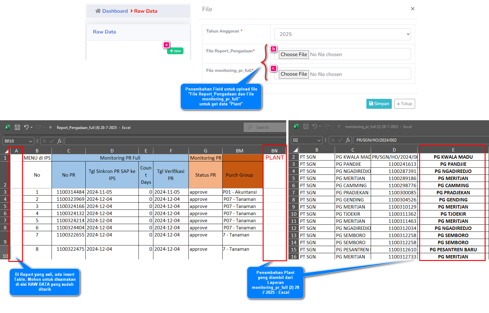Viewport: 489px width, 313px height.
Task: Click the Dashboard home icon
Action: click(98, 11)
